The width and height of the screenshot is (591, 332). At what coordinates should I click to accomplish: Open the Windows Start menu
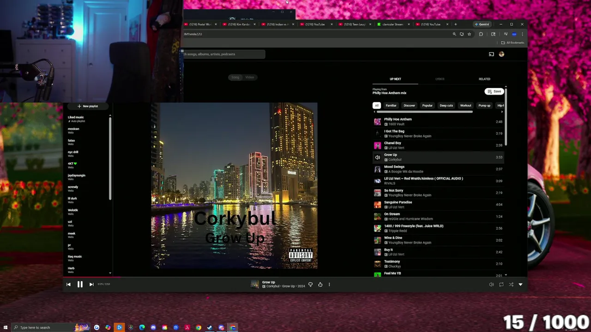point(6,327)
